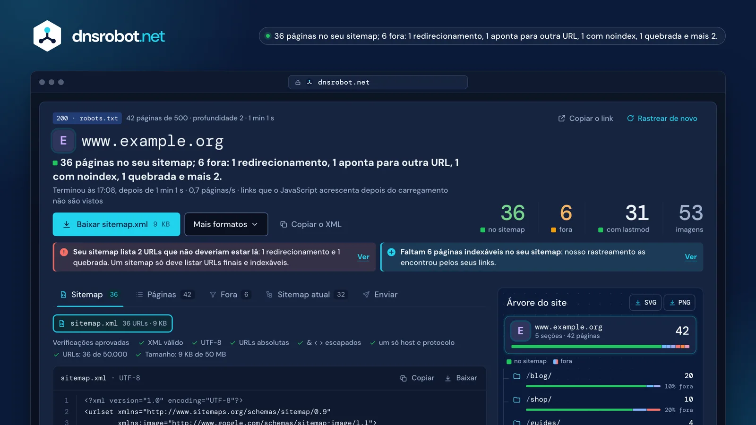Screen dimensions: 756x425
Task: Click the /blog/ folder icon
Action: (517, 376)
